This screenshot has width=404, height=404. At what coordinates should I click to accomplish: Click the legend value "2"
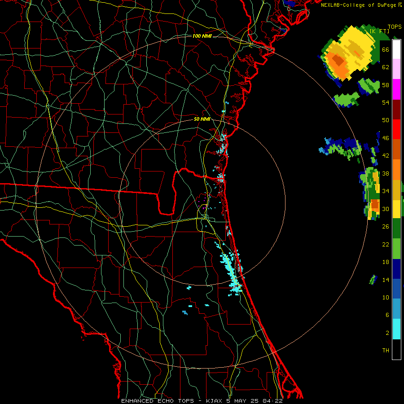(387, 333)
